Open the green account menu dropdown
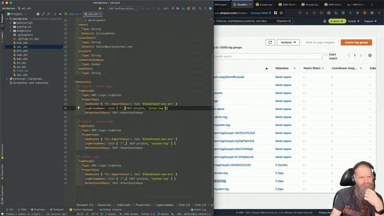The image size is (384, 216). (337, 21)
